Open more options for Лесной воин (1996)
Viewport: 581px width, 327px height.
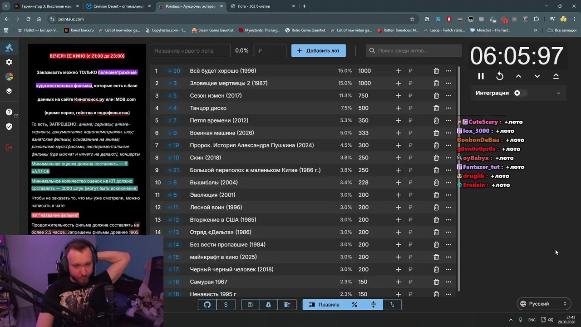pyautogui.click(x=448, y=208)
